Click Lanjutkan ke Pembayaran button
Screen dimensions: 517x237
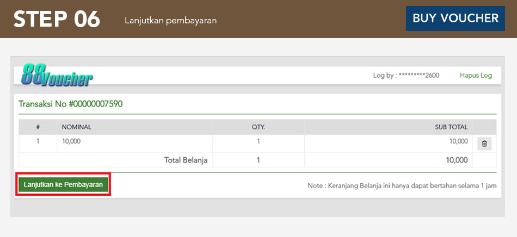click(x=63, y=185)
